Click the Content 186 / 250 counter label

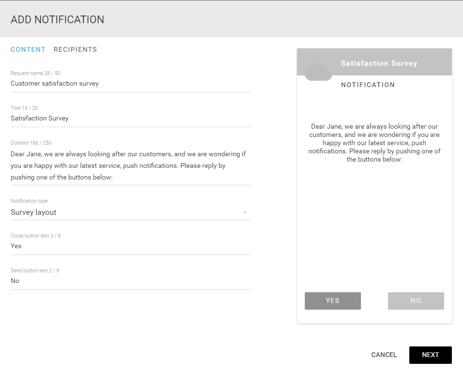click(31, 143)
